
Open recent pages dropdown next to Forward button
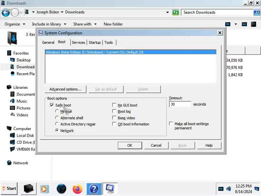21,13
